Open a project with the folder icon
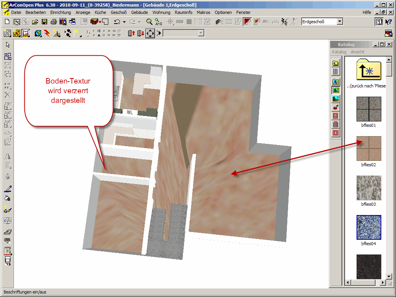The image size is (396, 297). pos(35,22)
